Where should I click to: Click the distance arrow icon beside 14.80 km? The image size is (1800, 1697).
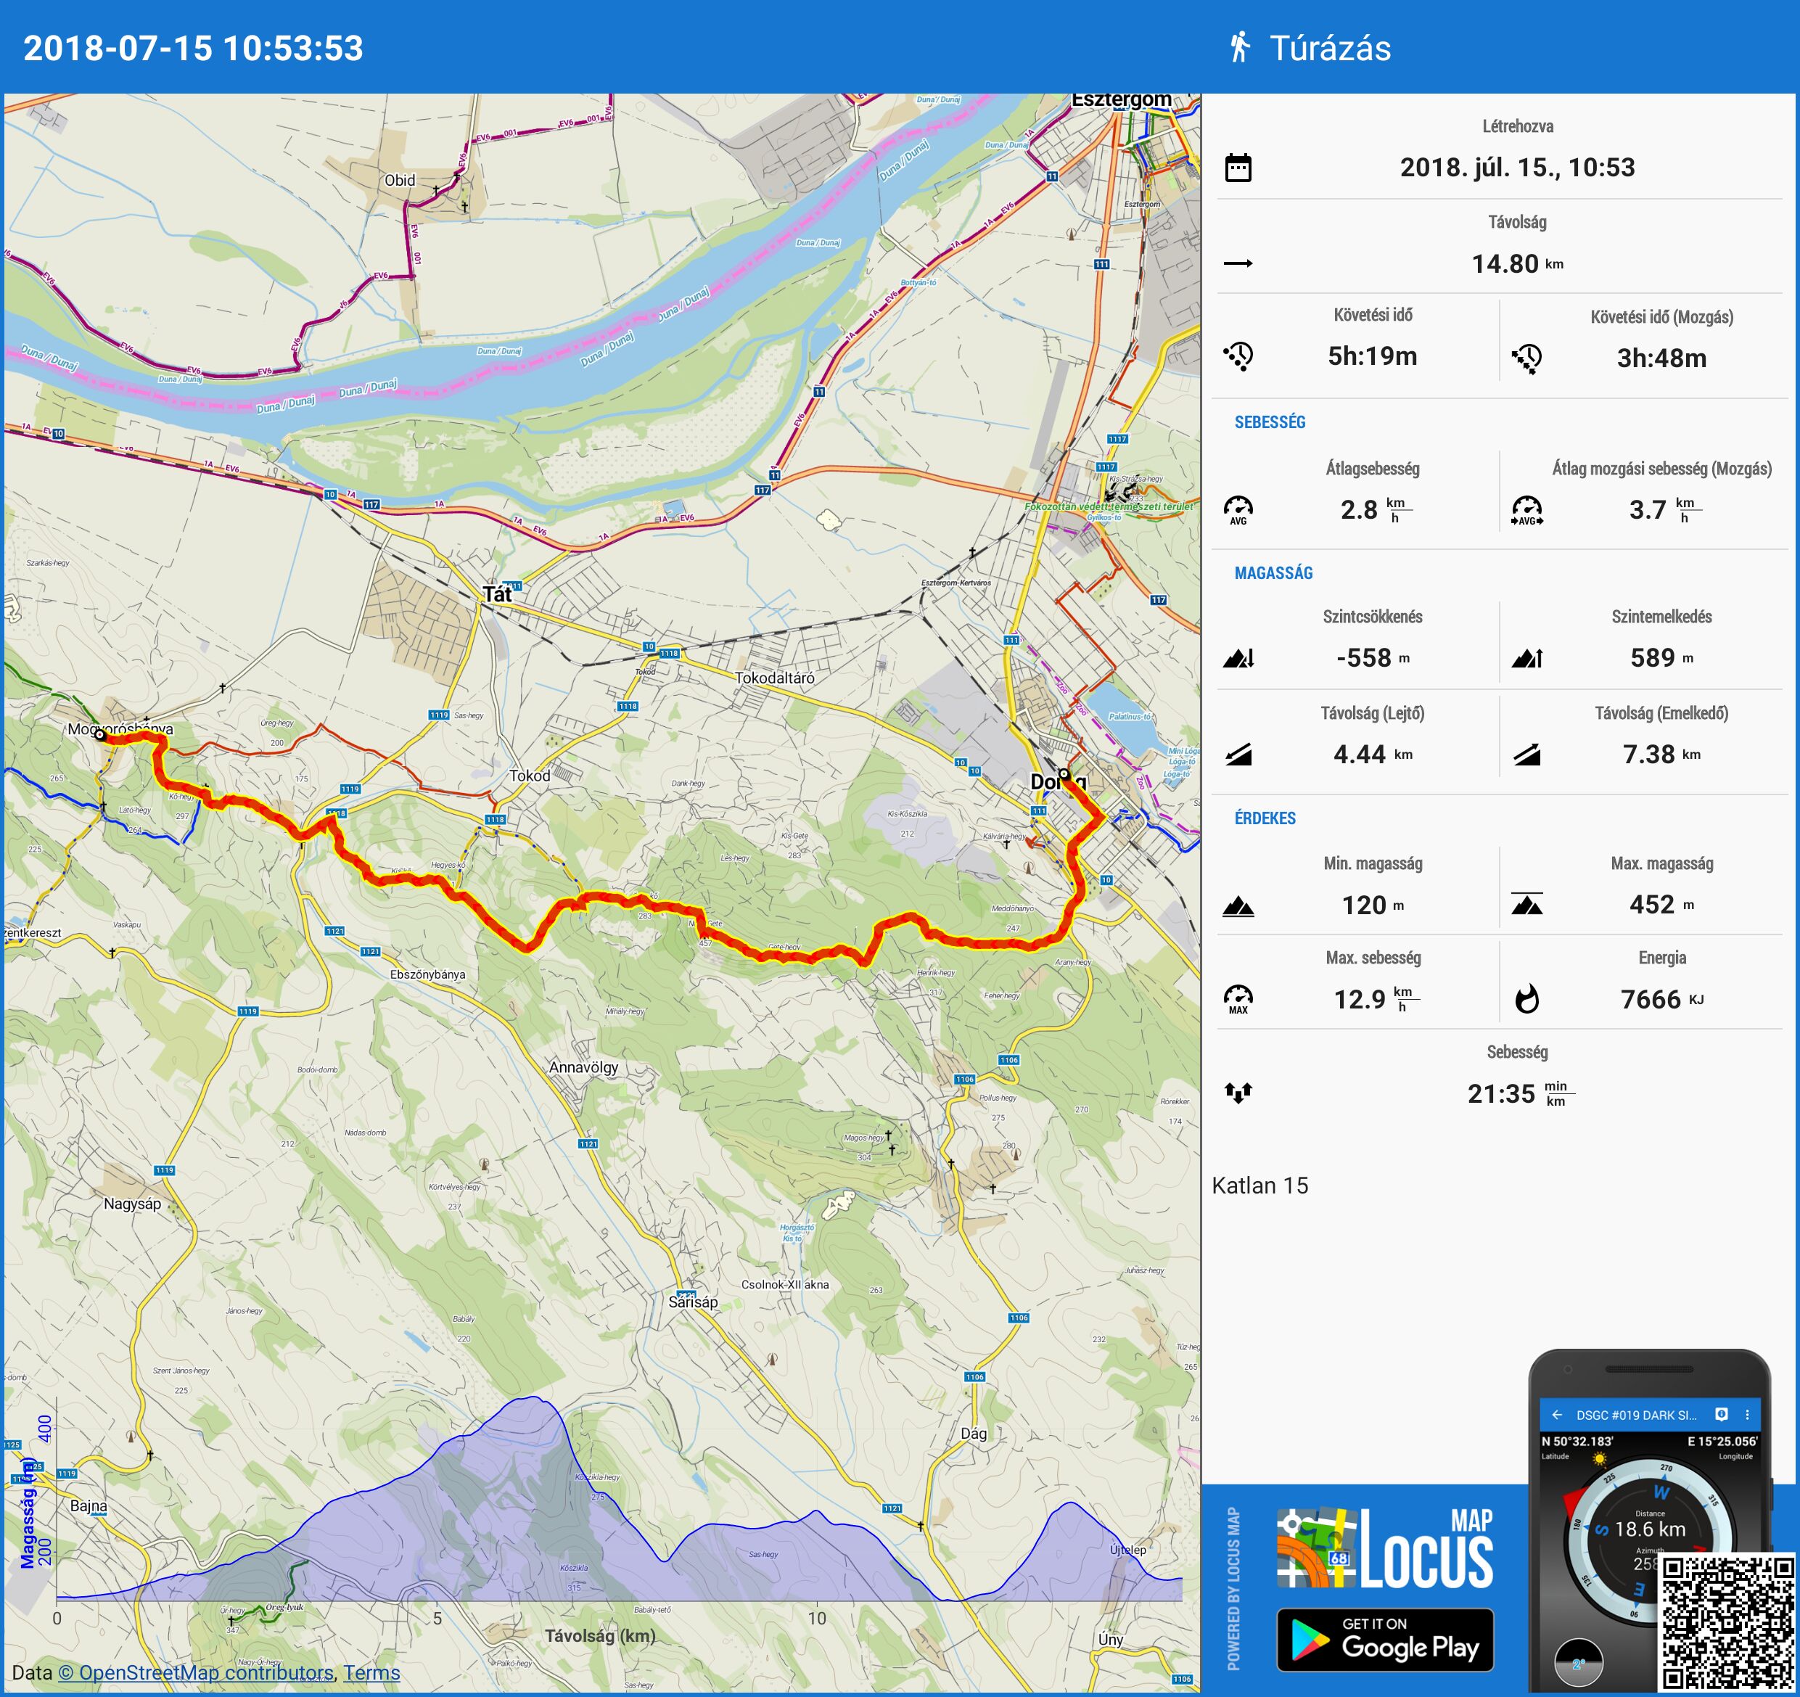[1238, 263]
